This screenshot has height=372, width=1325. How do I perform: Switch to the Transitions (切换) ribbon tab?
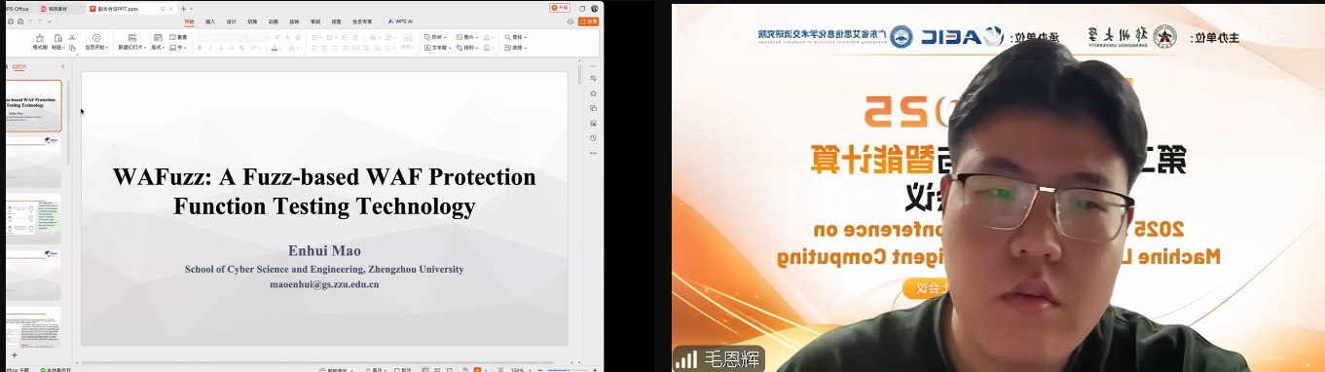coord(252,20)
